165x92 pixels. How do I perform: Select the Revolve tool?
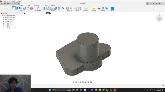(x=20, y=8)
